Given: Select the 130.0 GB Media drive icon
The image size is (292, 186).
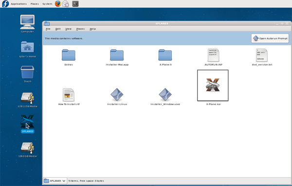Looking at the screenshot, I should pos(27,148).
